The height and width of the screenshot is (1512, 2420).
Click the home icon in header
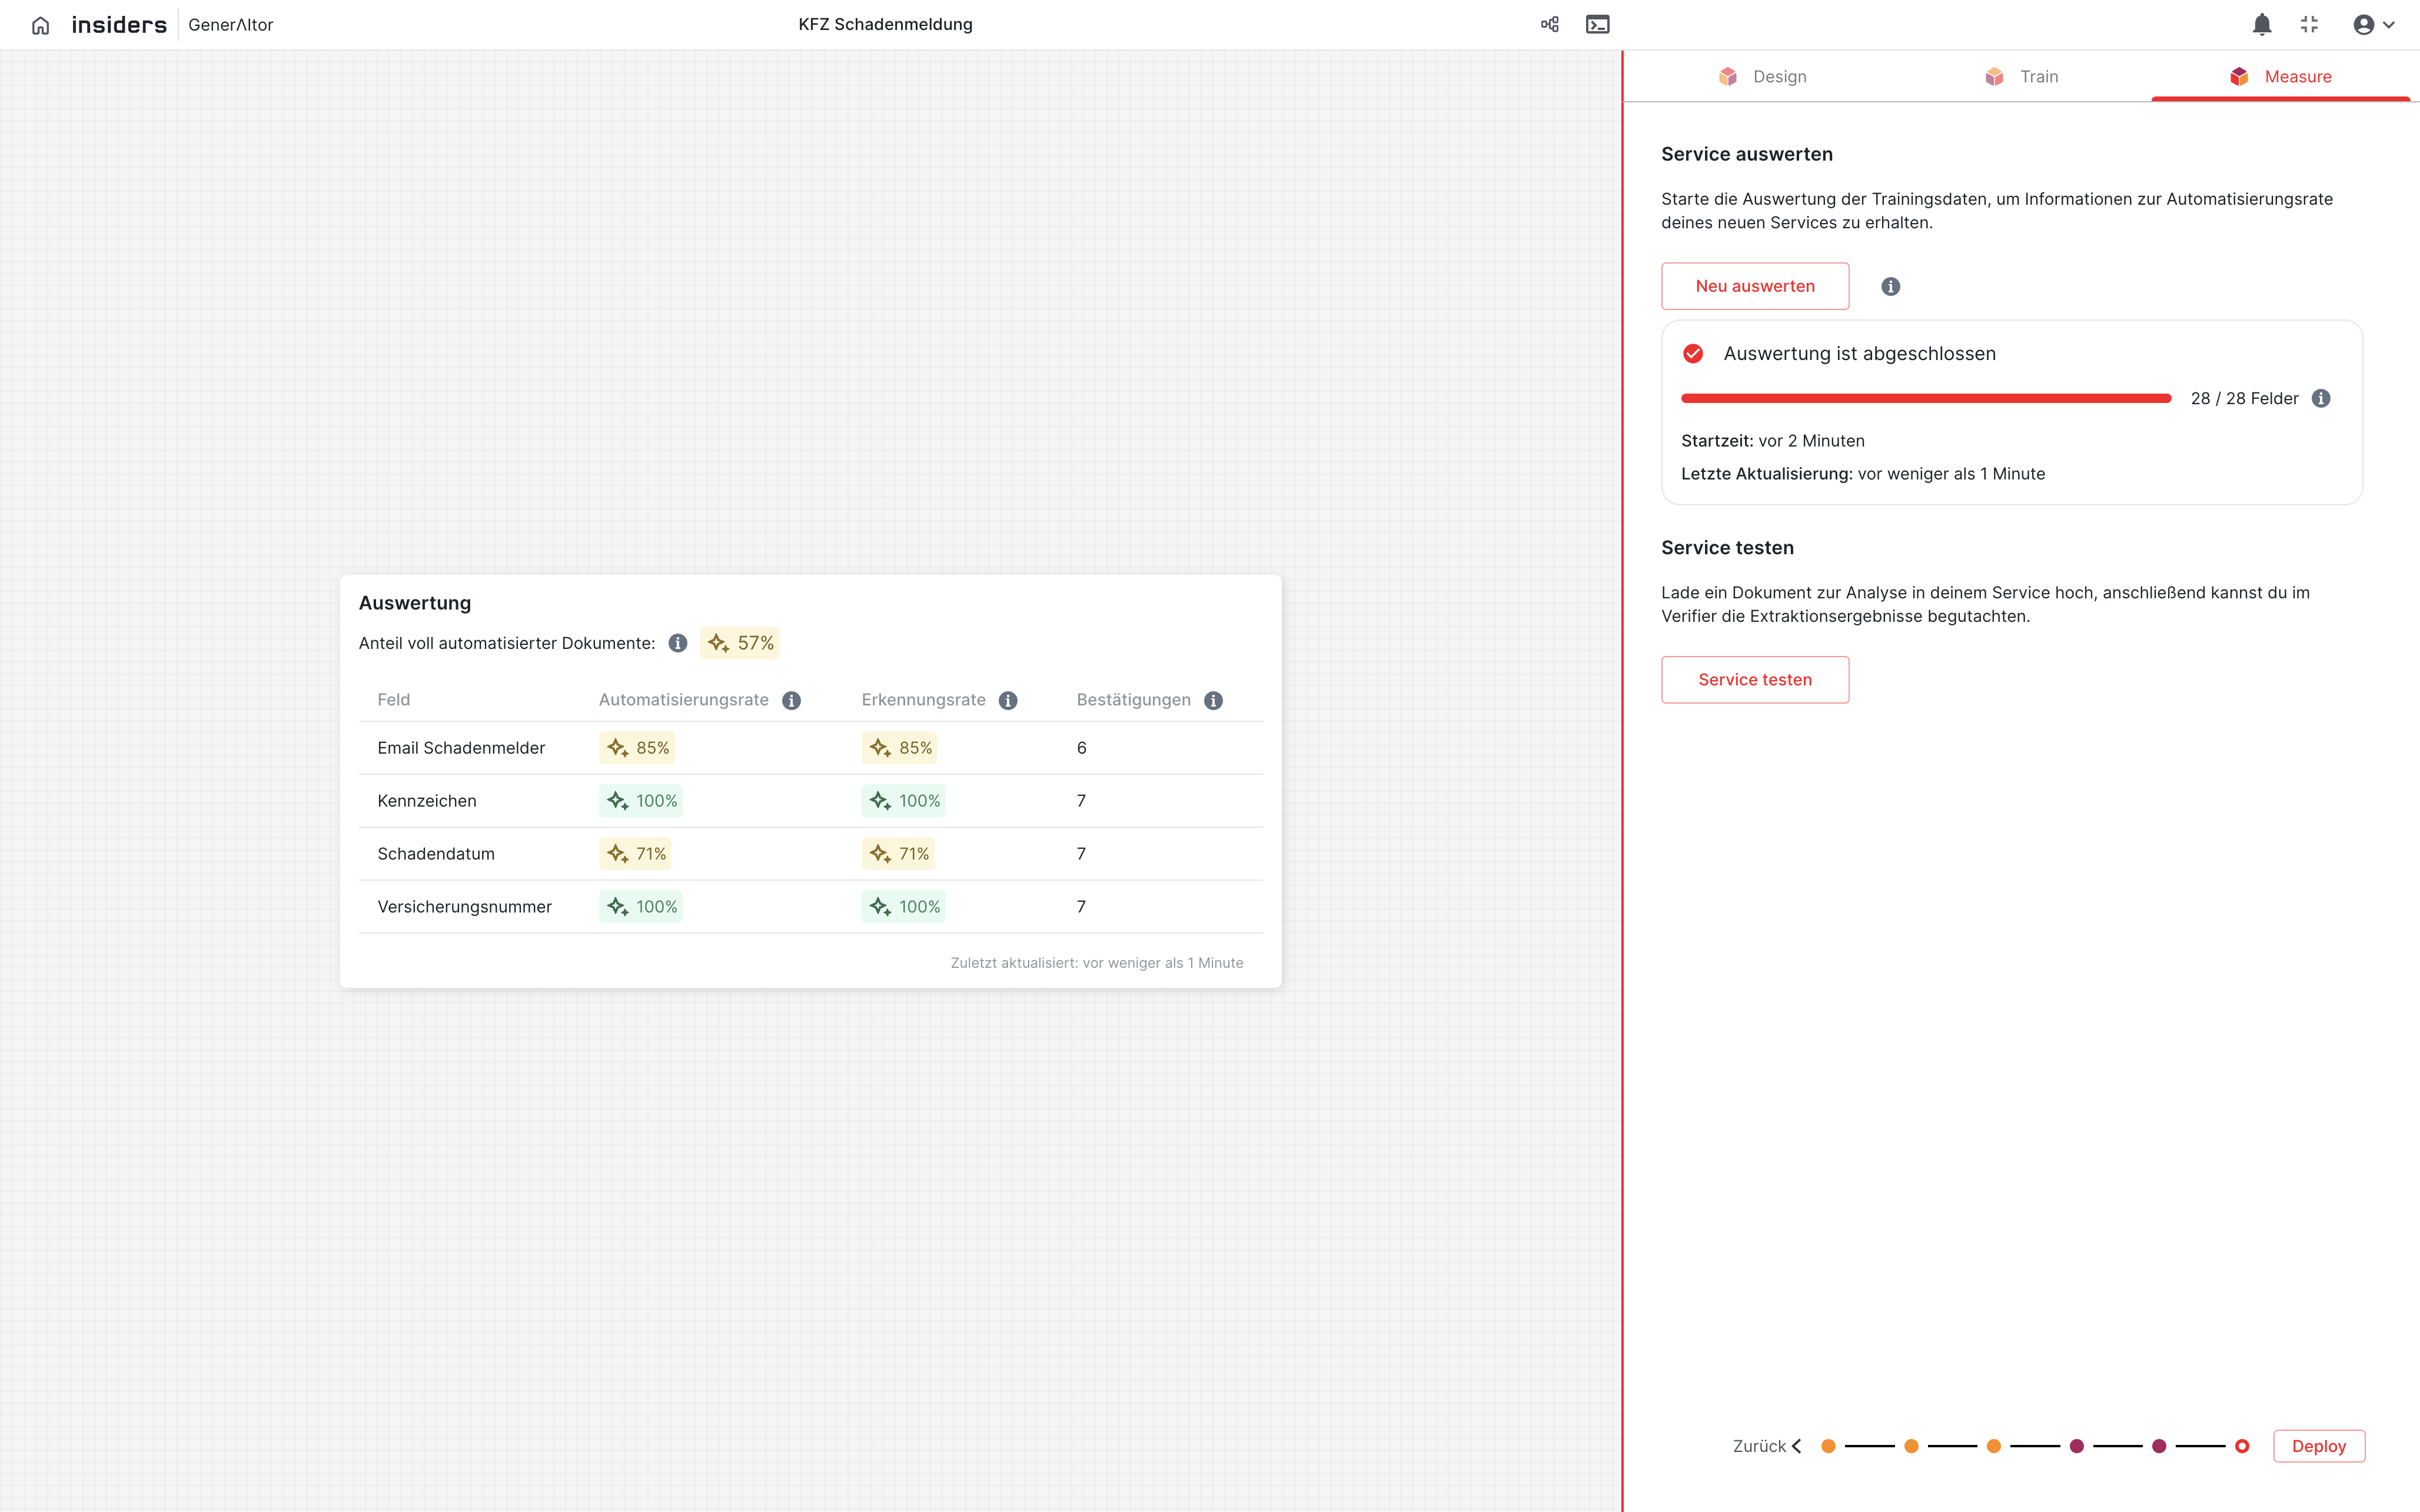click(40, 25)
